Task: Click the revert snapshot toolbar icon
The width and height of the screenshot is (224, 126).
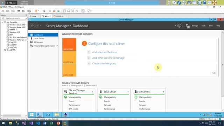Action: (54, 11)
